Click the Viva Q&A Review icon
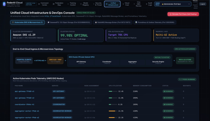The image size is (210, 121). click(x=134, y=4)
